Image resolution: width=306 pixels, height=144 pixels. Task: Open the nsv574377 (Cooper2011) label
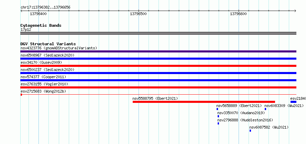43,77
